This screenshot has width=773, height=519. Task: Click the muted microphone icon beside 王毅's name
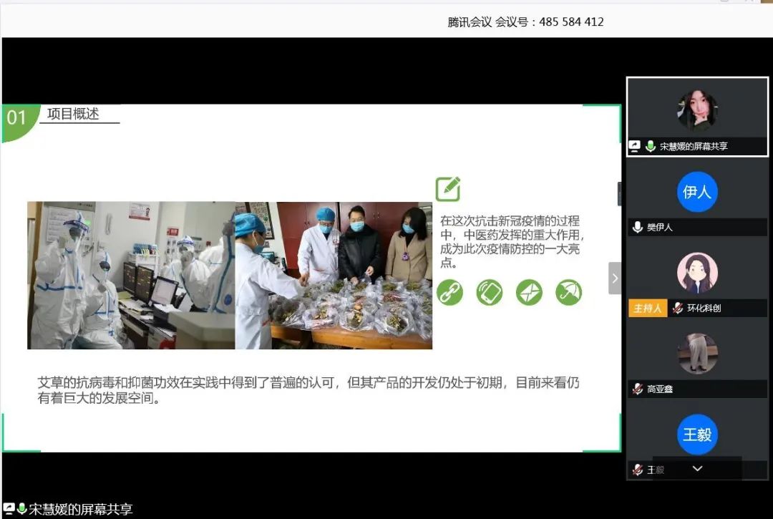pos(638,470)
